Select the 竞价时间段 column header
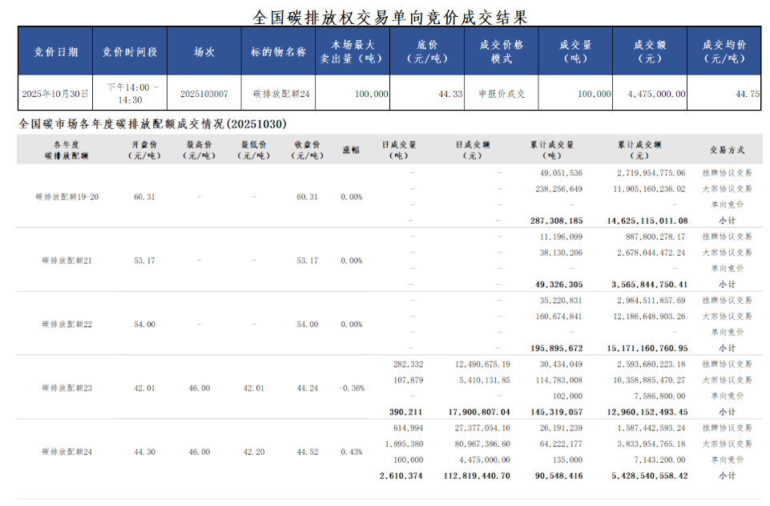Viewport: 770px width, 506px height. click(x=130, y=51)
